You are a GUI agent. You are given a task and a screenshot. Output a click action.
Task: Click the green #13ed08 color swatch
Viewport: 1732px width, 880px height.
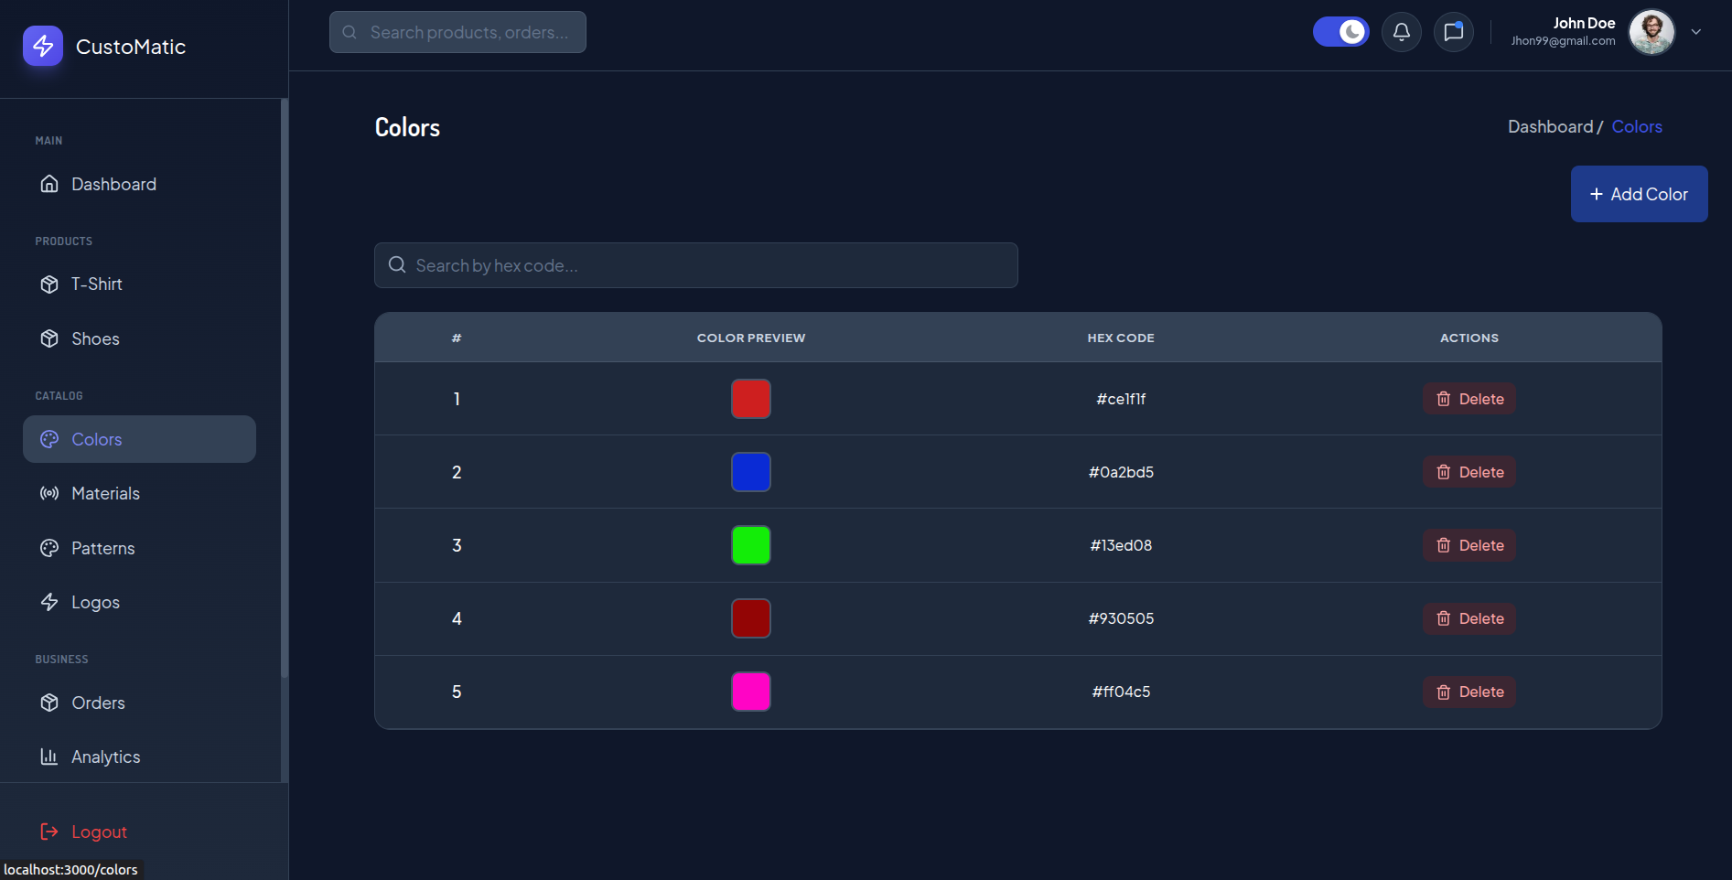pos(751,545)
